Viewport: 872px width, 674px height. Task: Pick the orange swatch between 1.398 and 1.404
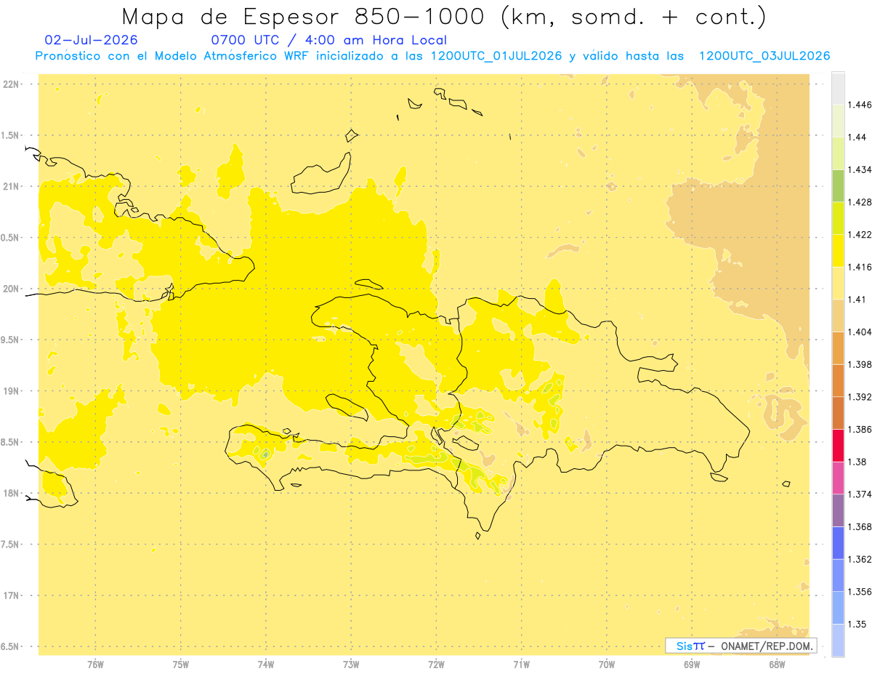(838, 348)
